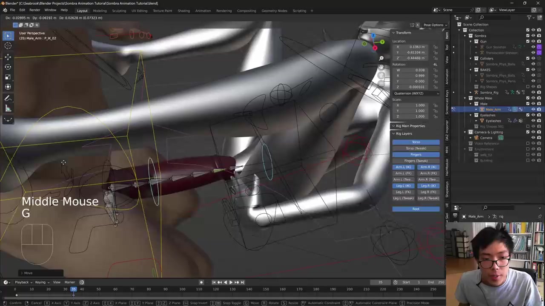Collapse the Rig Layers panel
The height and width of the screenshot is (306, 545).
[393, 133]
